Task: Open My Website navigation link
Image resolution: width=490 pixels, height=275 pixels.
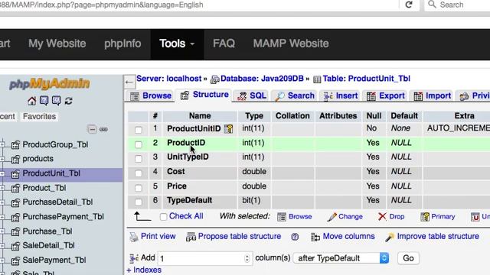Action: coord(57,44)
